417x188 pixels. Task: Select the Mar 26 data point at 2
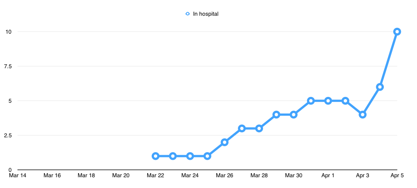[x=224, y=142]
